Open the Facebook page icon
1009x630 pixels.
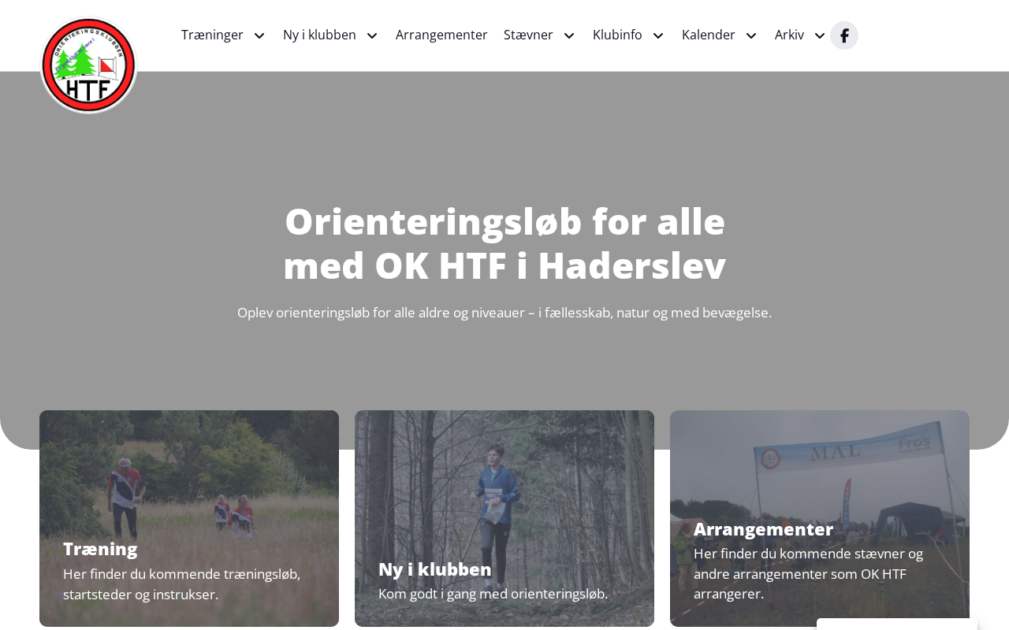[844, 35]
